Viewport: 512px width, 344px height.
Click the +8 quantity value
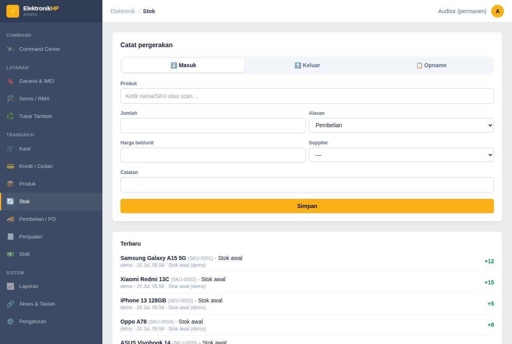click(x=491, y=325)
